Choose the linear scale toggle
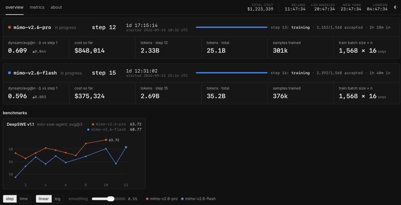Image resolution: width=401 pixels, height=205 pixels. (44, 199)
